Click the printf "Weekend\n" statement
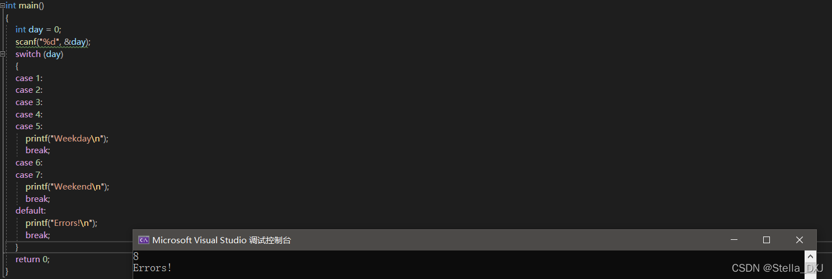Screen dimensions: 832x279 point(67,187)
